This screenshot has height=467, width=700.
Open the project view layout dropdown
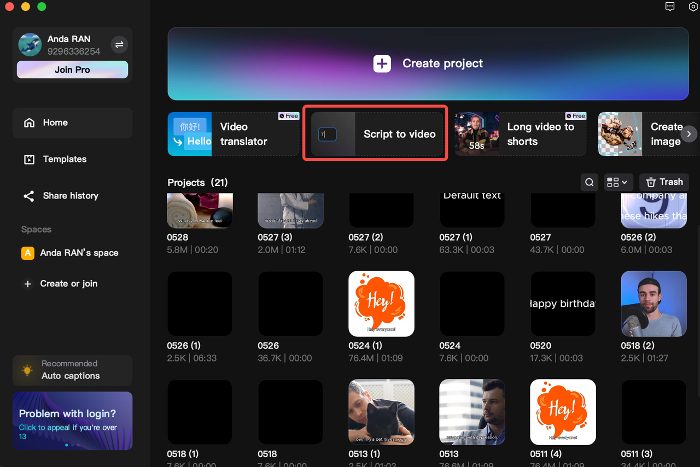tap(618, 182)
